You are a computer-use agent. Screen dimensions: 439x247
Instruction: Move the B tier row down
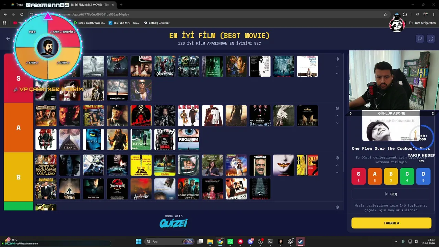pos(337,172)
